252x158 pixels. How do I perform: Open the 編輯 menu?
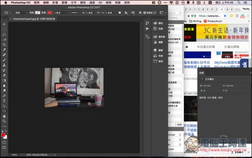(x=46, y=3)
